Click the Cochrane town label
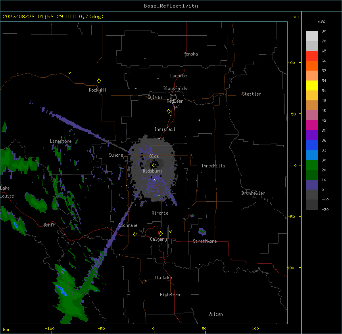342x334 pixels. click(128, 225)
